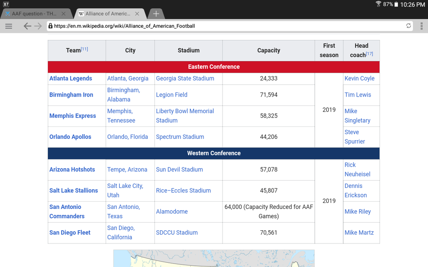Open the Spectrum Stadium link
The height and width of the screenshot is (267, 428).
(180, 137)
